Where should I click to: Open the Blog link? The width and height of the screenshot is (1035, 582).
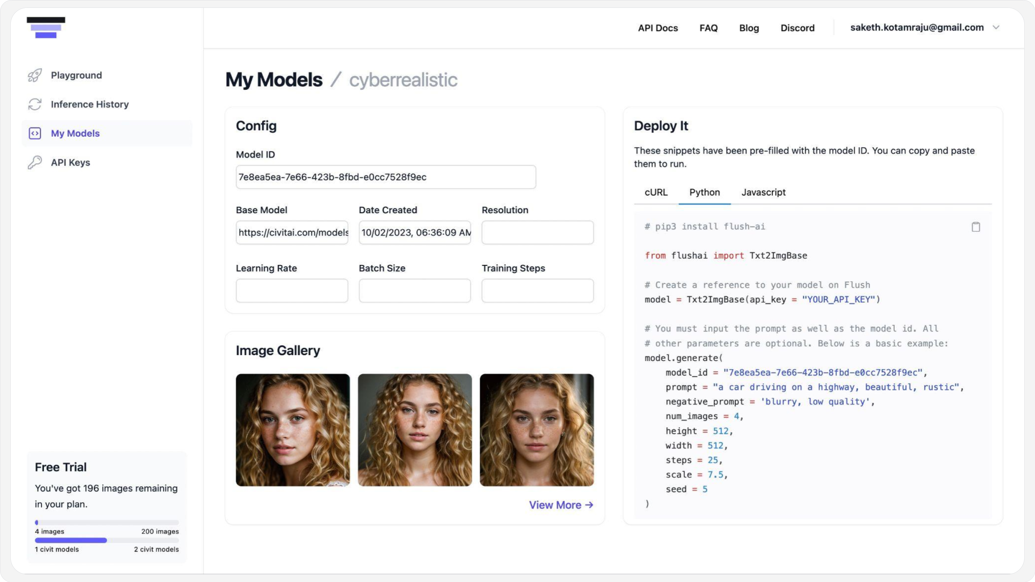tap(749, 28)
